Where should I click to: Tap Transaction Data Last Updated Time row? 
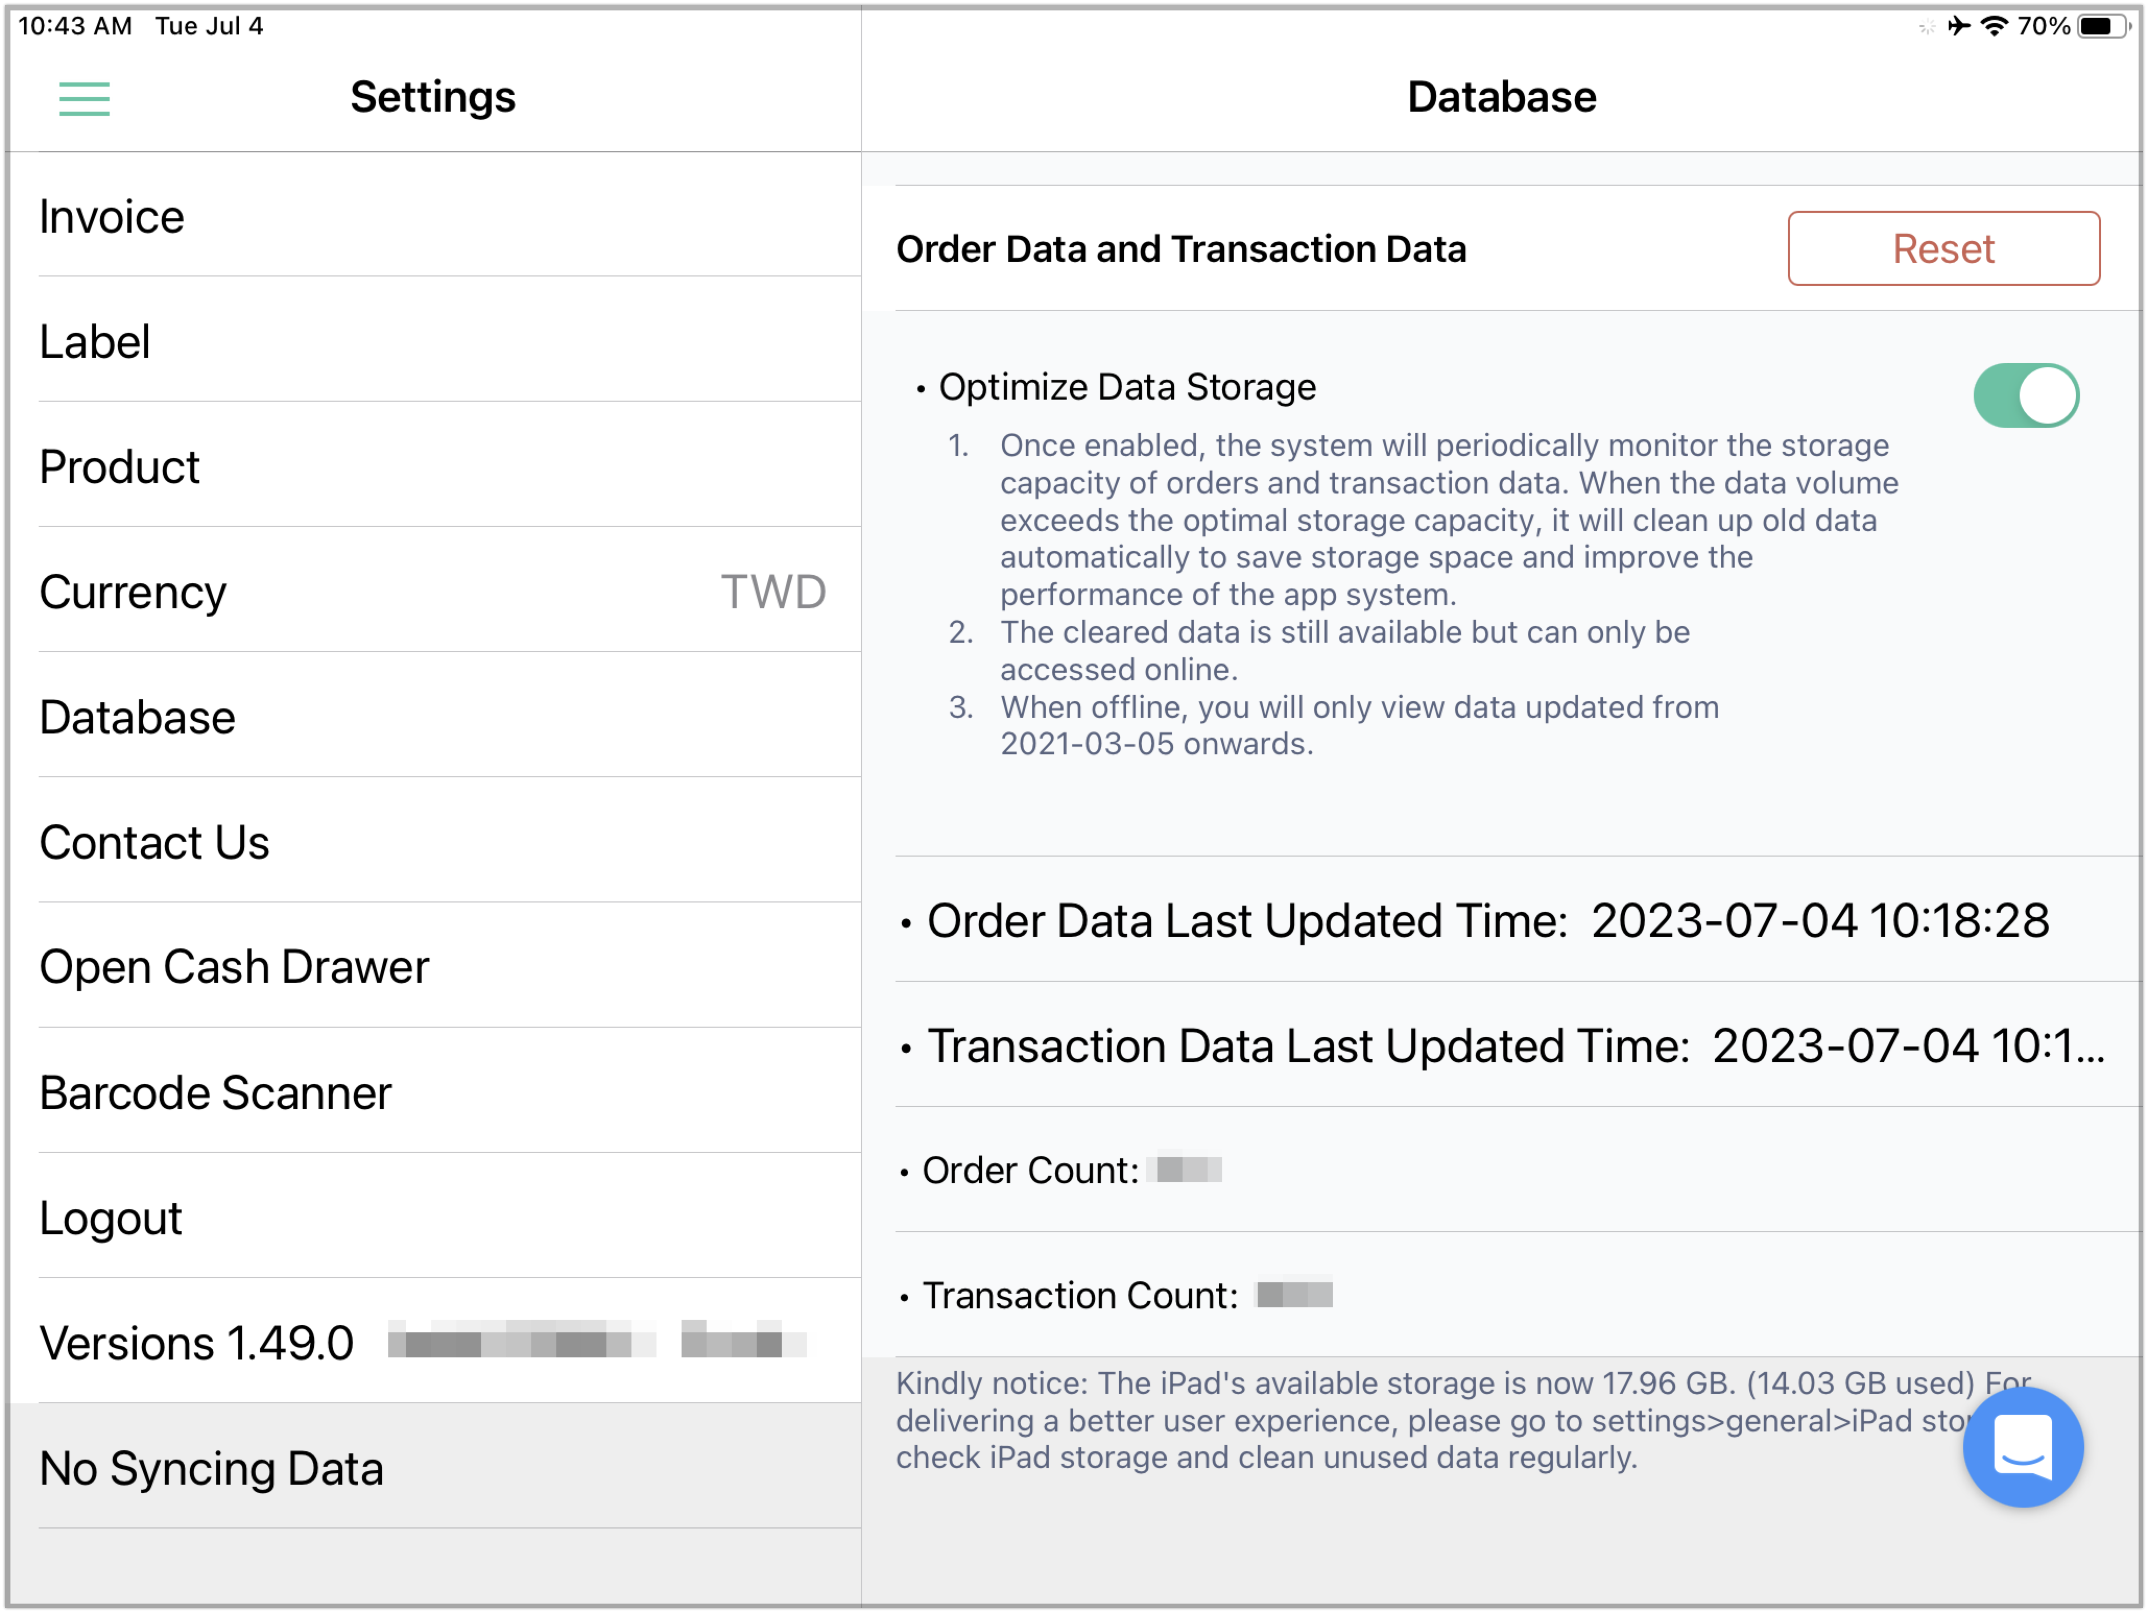[x=1518, y=1045]
